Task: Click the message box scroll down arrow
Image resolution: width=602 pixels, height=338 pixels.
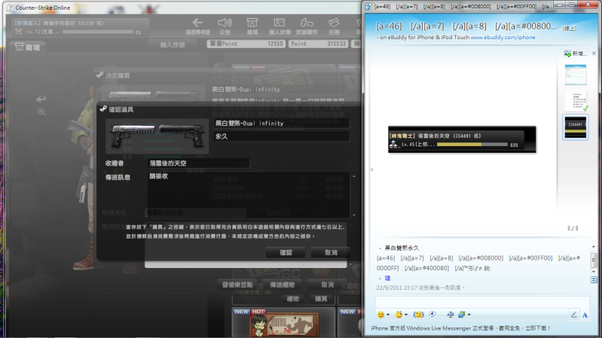Action: 354,215
